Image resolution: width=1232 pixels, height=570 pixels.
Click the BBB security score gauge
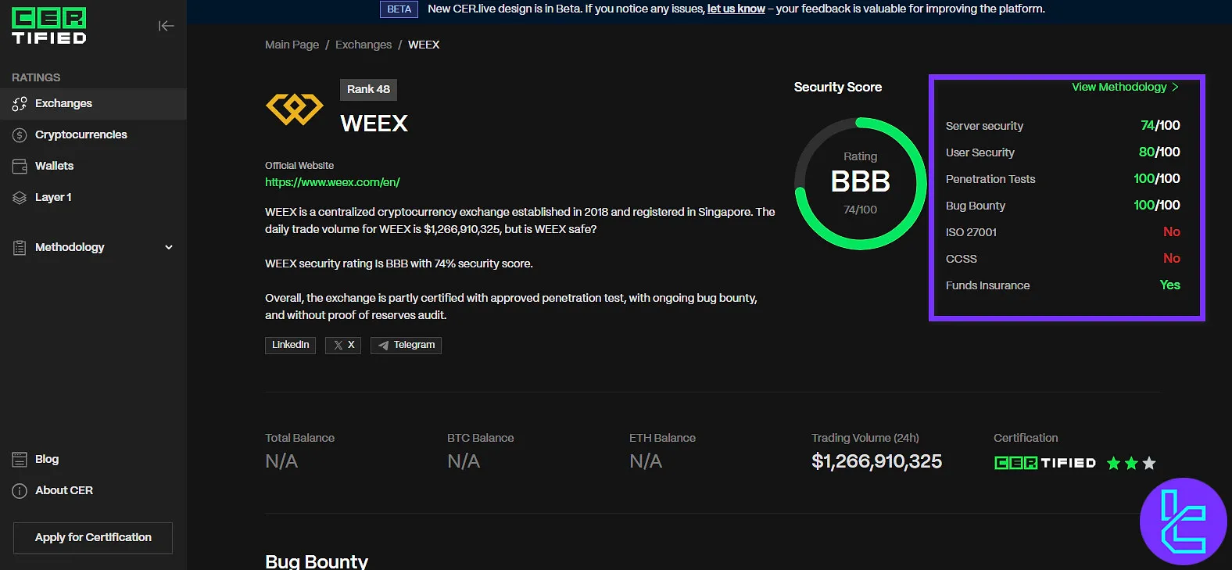(860, 184)
